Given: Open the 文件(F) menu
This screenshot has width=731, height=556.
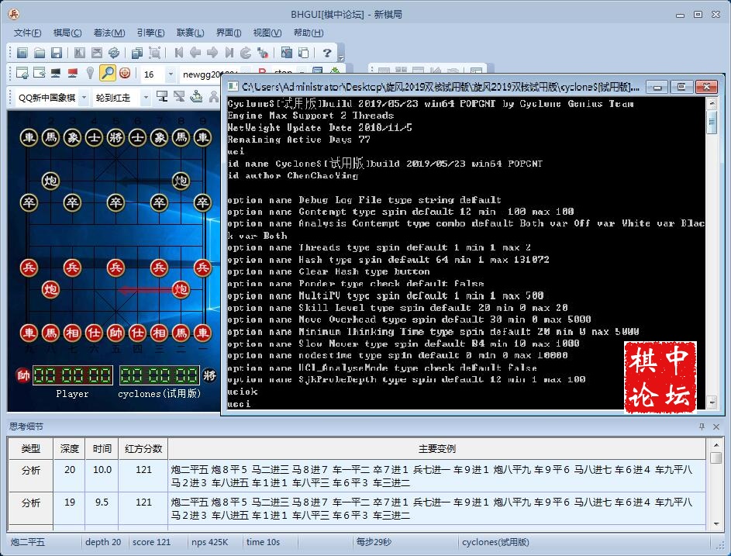Looking at the screenshot, I should (x=27, y=33).
